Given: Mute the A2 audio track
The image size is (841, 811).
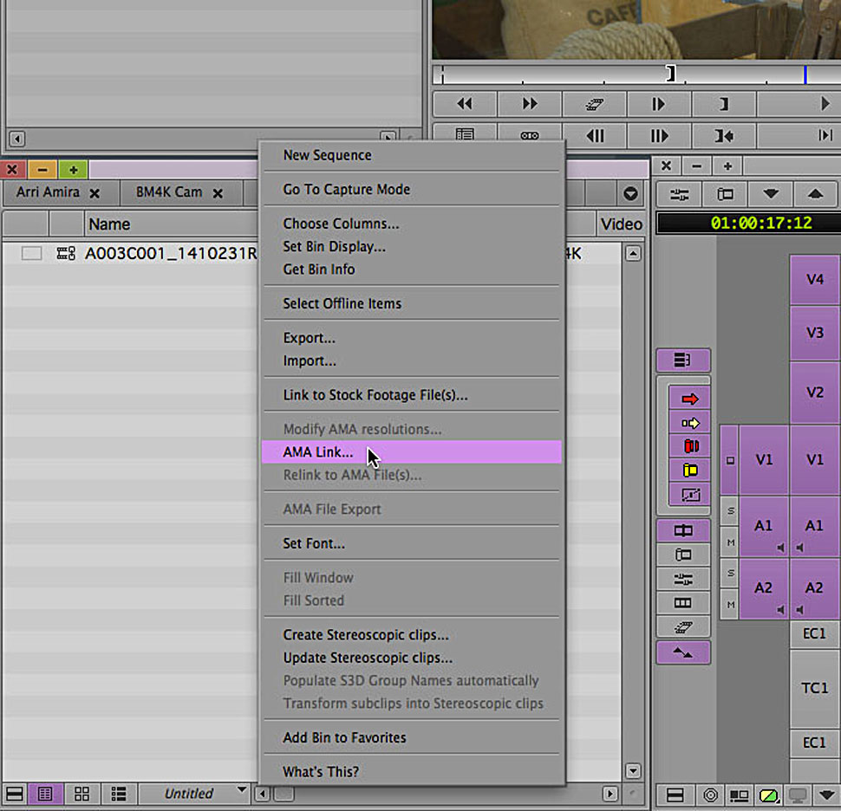Looking at the screenshot, I should click(730, 604).
